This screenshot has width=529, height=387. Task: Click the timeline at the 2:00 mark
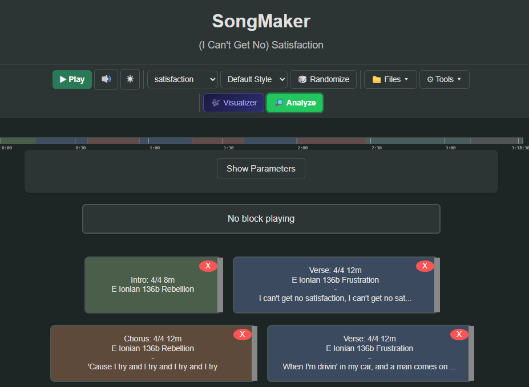(x=297, y=141)
